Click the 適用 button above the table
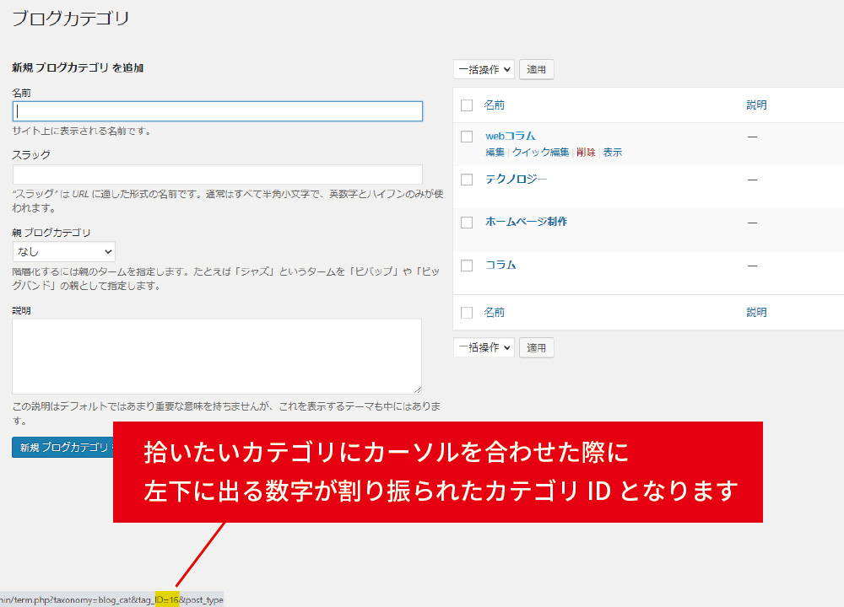This screenshot has height=607, width=844. [x=537, y=70]
